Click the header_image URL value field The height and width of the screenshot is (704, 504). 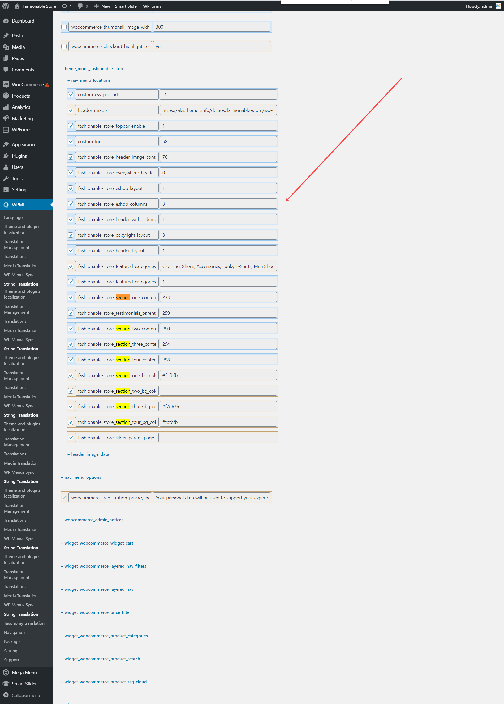pos(218,110)
